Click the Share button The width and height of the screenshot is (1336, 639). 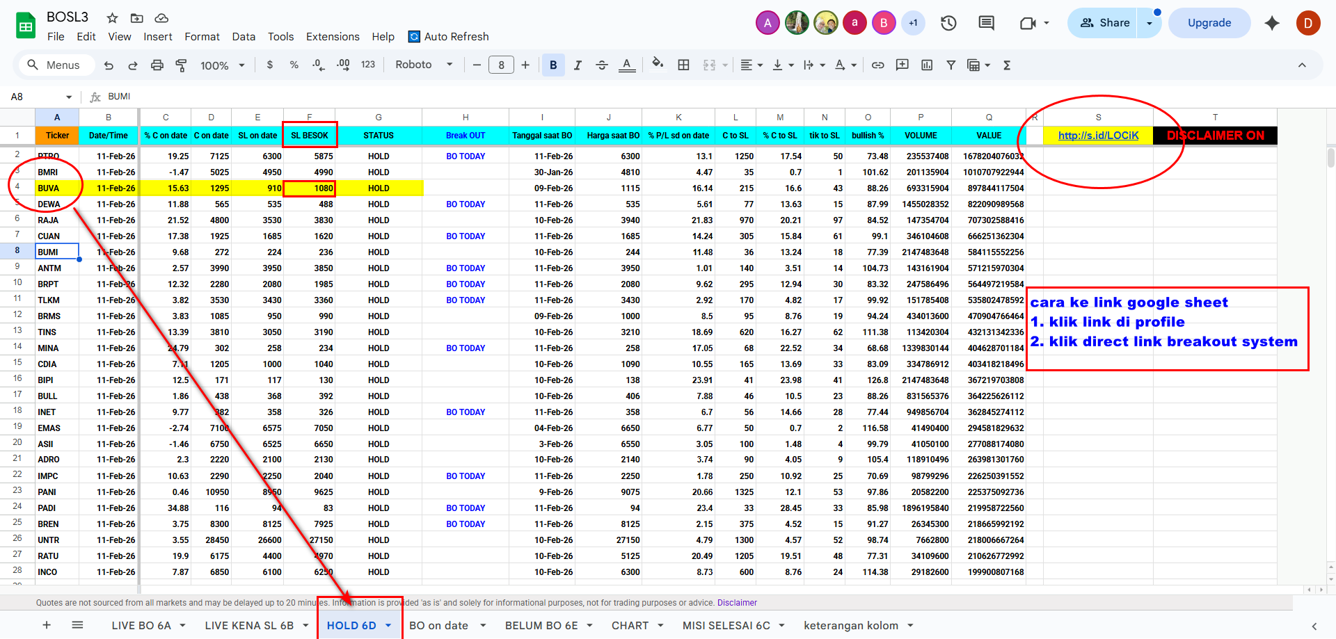coord(1104,23)
